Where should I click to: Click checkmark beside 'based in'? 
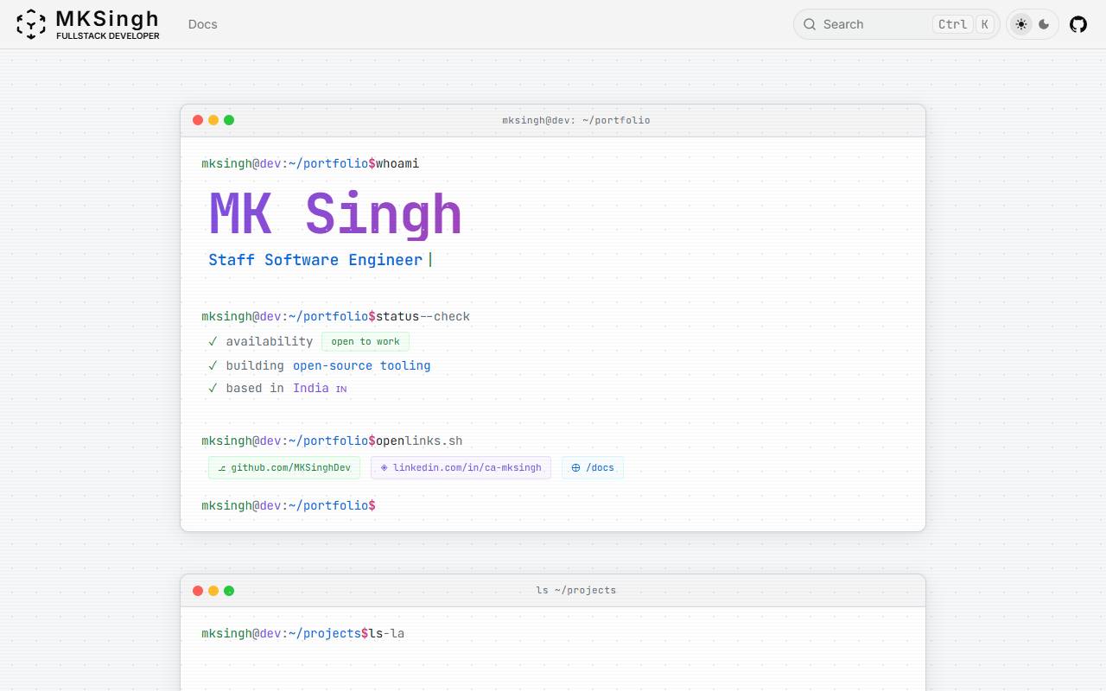(x=213, y=388)
